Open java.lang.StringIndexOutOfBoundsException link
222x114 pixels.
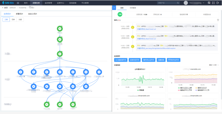[x=156, y=48]
